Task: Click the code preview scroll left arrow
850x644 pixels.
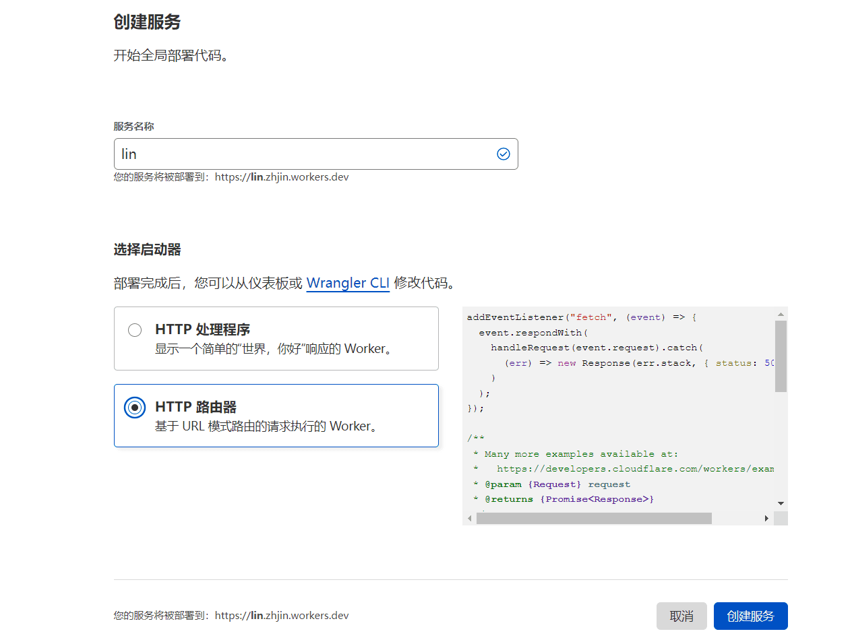Action: pyautogui.click(x=469, y=518)
